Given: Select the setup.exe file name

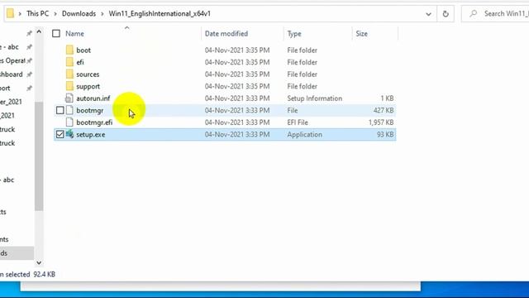Looking at the screenshot, I should point(90,134).
